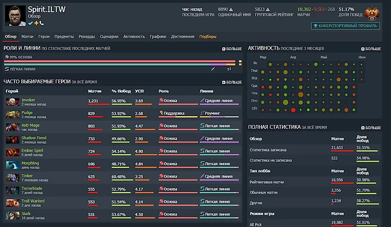
Task: Click the Spirit.ILTW player avatar photo
Action: point(14,14)
